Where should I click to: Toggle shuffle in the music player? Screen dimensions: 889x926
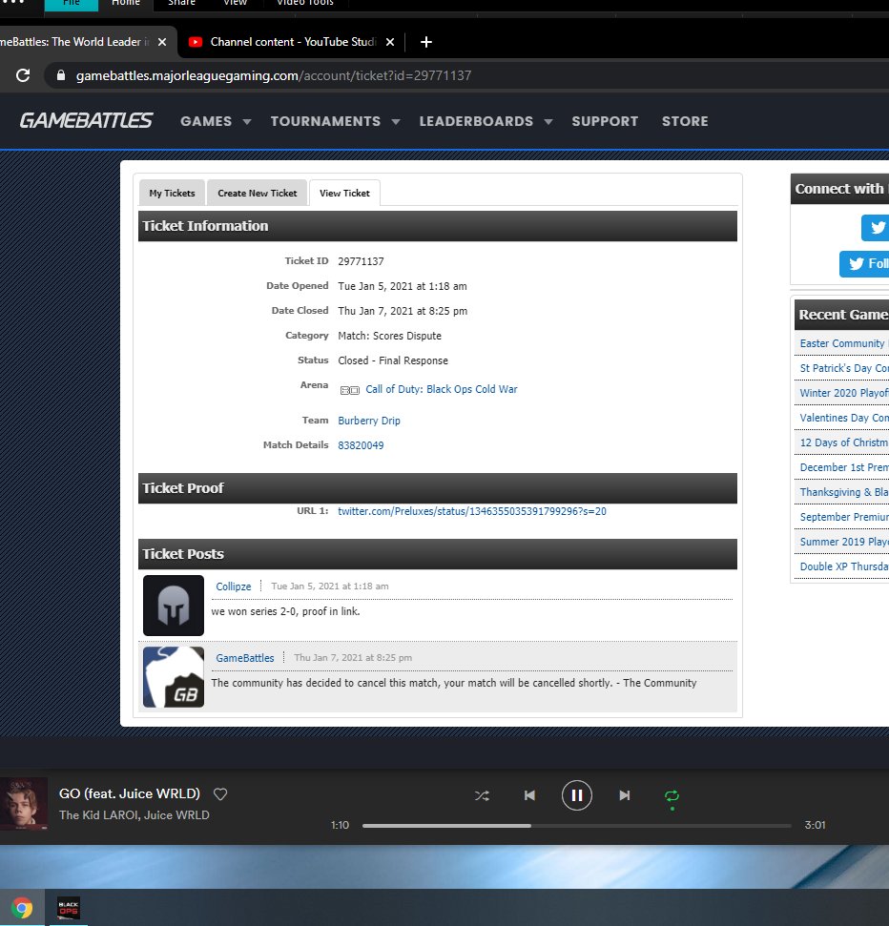point(482,796)
